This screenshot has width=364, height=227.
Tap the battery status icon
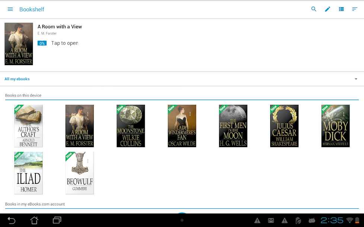(x=357, y=220)
